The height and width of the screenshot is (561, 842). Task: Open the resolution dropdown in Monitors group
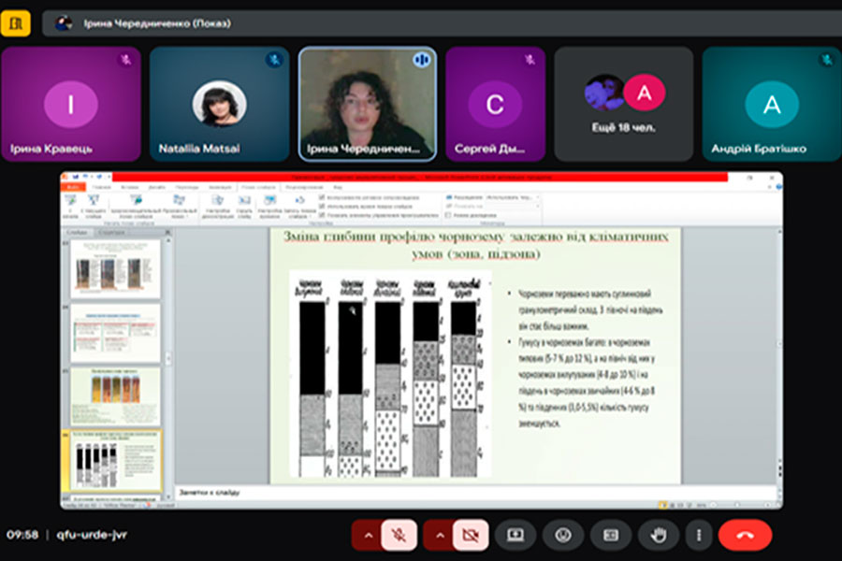coord(513,197)
